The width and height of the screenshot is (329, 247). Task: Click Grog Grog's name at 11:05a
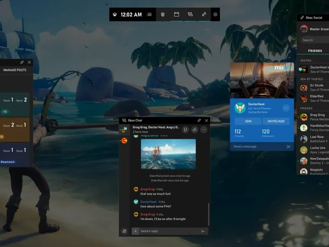(x=148, y=189)
